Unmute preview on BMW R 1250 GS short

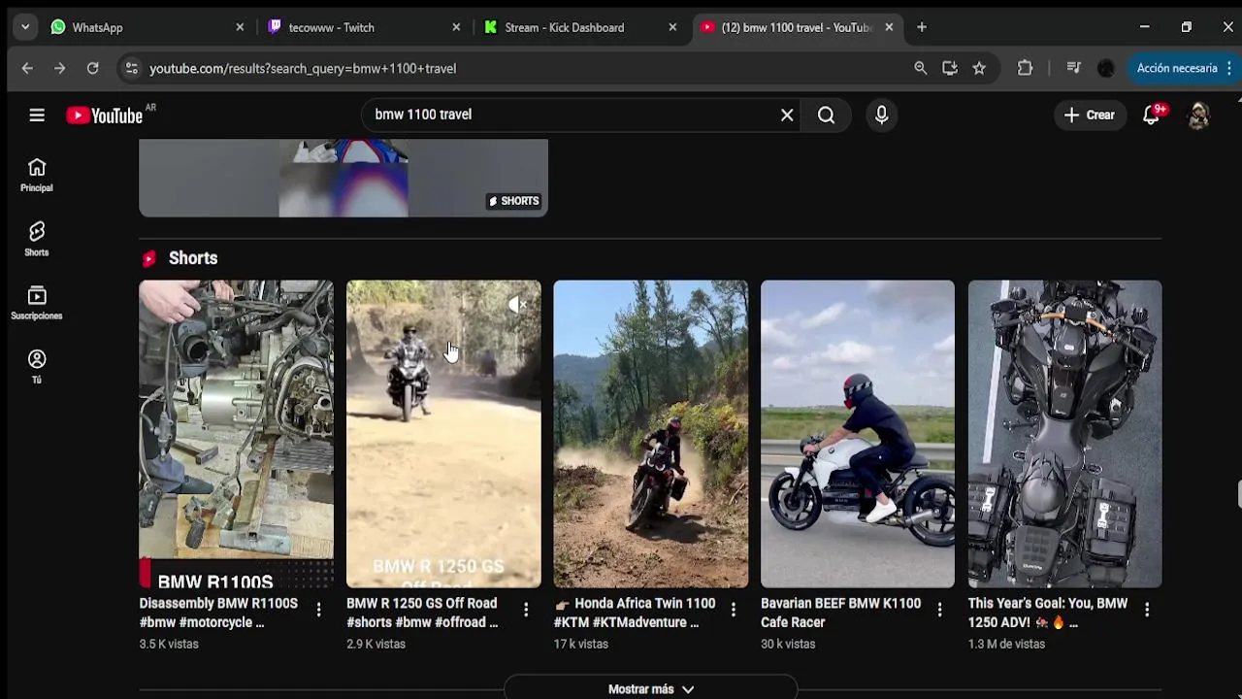click(x=517, y=305)
